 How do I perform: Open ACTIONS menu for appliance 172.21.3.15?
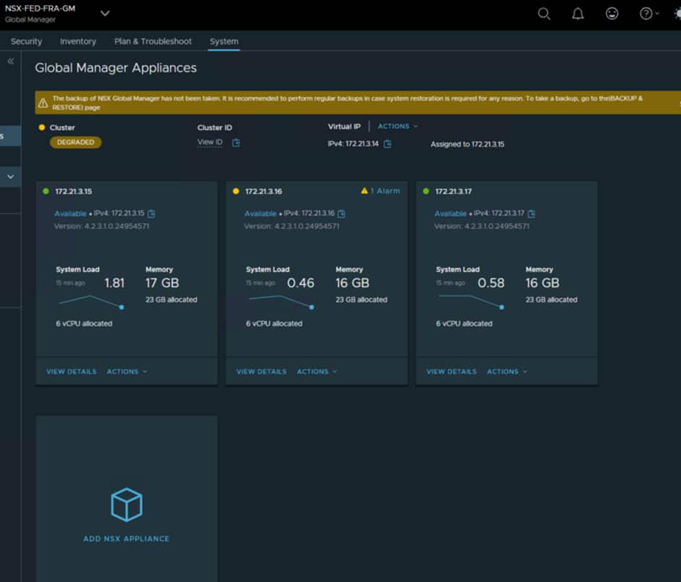127,372
